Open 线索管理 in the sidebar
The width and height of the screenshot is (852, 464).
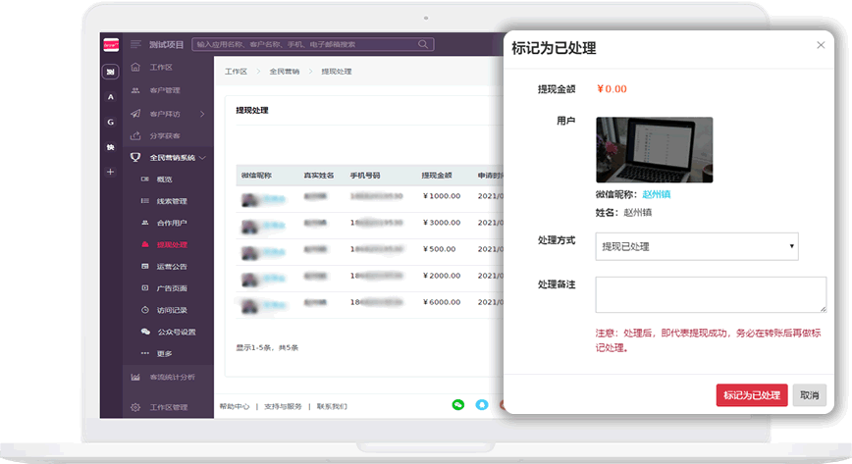pos(171,201)
